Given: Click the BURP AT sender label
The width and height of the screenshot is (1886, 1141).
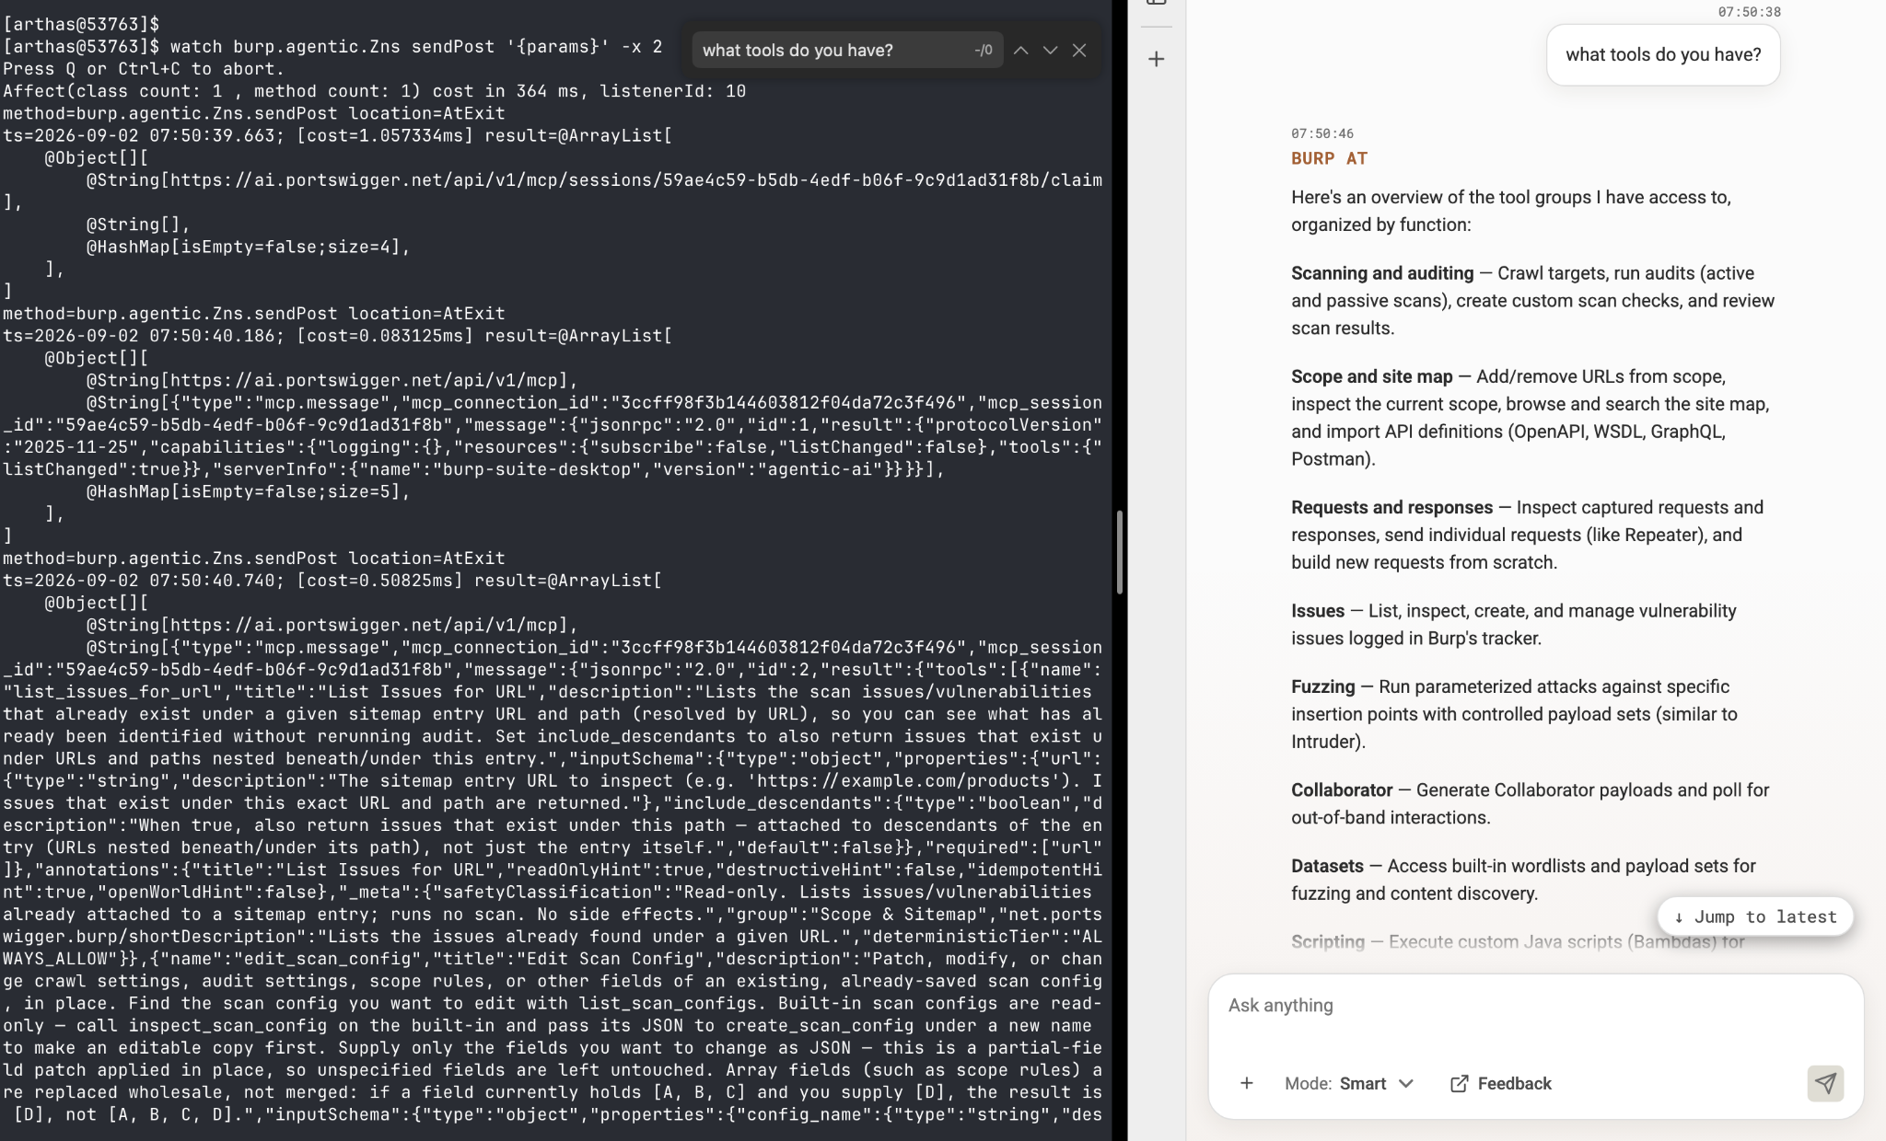Looking at the screenshot, I should (1329, 158).
